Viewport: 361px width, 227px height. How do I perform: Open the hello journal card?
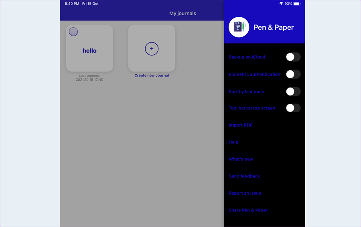(x=89, y=48)
